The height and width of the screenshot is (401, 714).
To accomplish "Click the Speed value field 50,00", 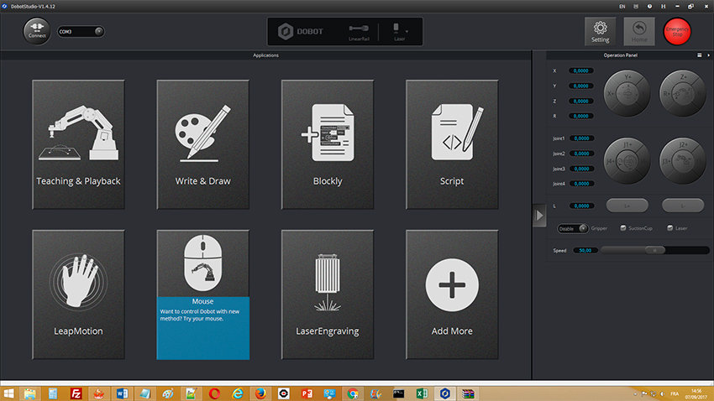I will (585, 251).
